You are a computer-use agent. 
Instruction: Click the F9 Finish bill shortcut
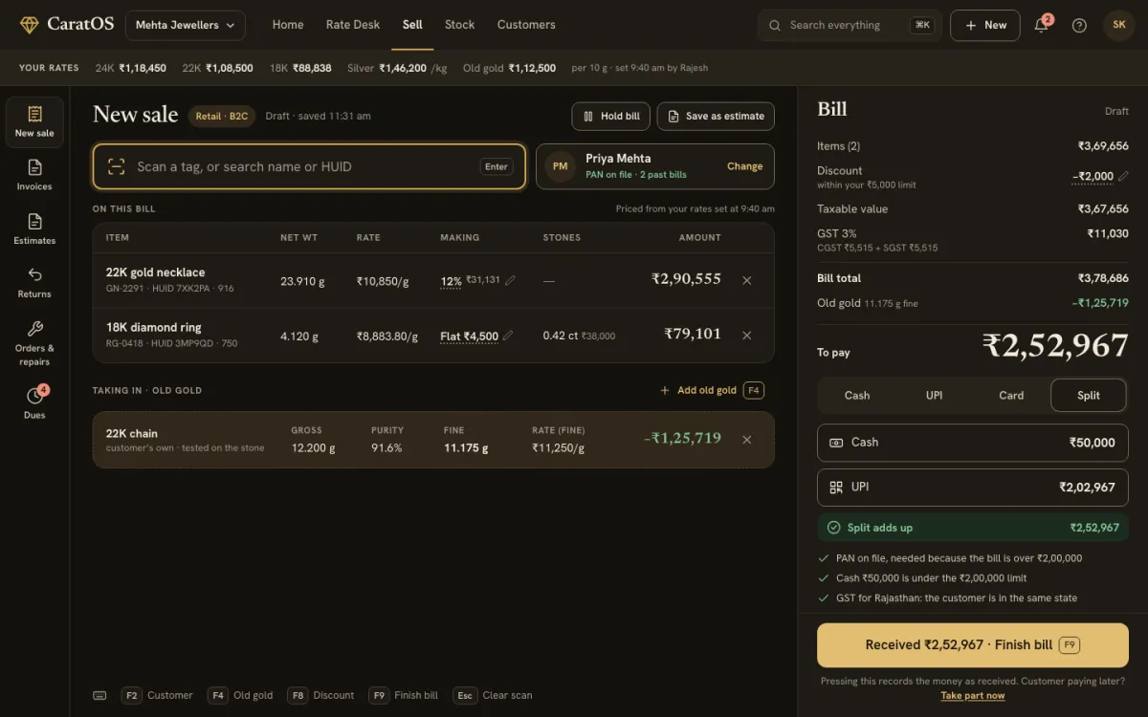click(x=404, y=695)
